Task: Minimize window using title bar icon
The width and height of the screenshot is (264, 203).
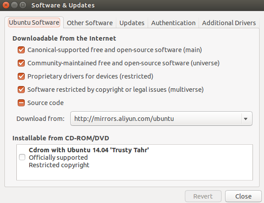Action: coord(15,5)
